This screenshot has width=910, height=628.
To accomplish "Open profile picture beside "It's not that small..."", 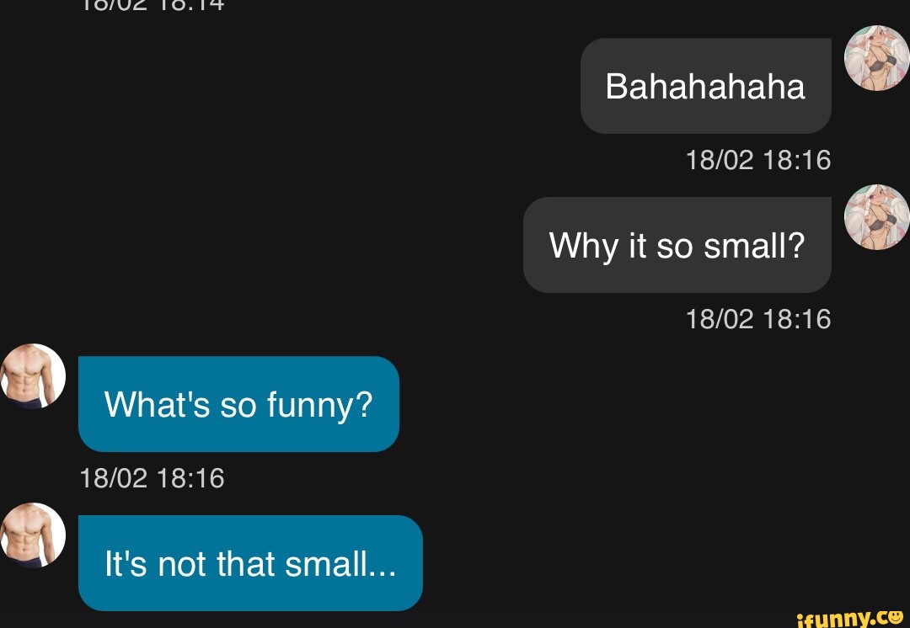I will (x=33, y=535).
